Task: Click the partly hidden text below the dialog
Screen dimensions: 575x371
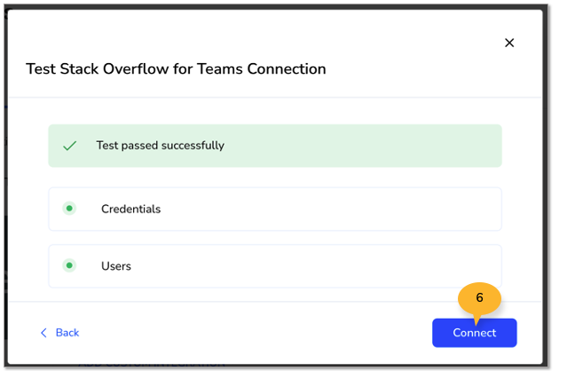Action: point(152,365)
